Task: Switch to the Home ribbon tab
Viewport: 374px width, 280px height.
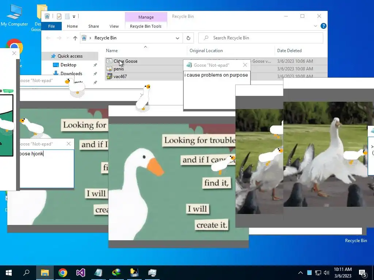Action: [72, 26]
